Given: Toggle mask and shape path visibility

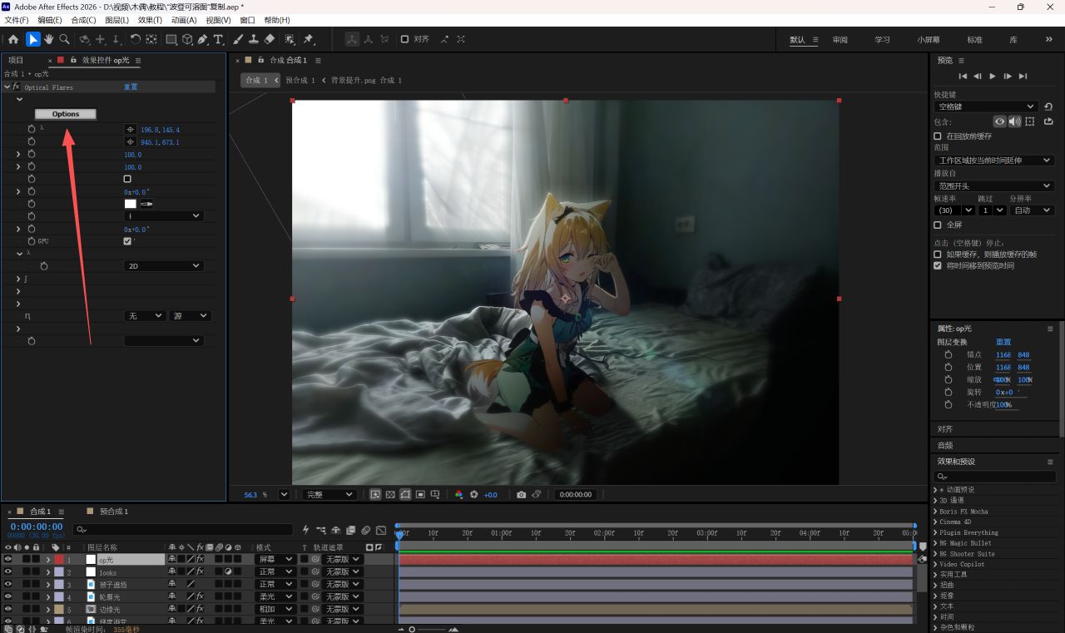Looking at the screenshot, I should 405,494.
